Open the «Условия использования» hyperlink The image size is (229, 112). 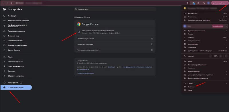point(85,73)
